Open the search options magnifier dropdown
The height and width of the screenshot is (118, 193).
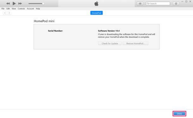coord(148,3)
